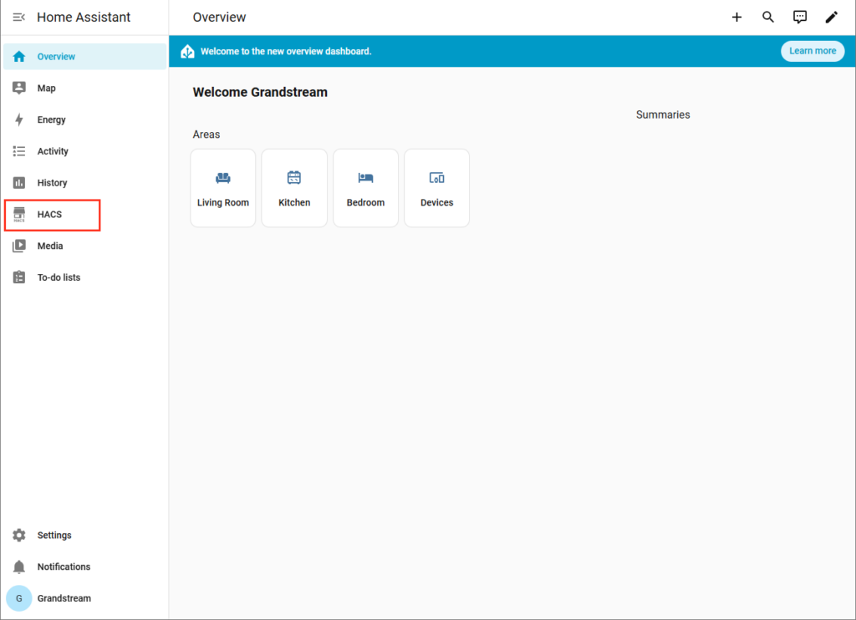Click the search magnifier icon
This screenshot has width=856, height=620.
pyautogui.click(x=768, y=18)
